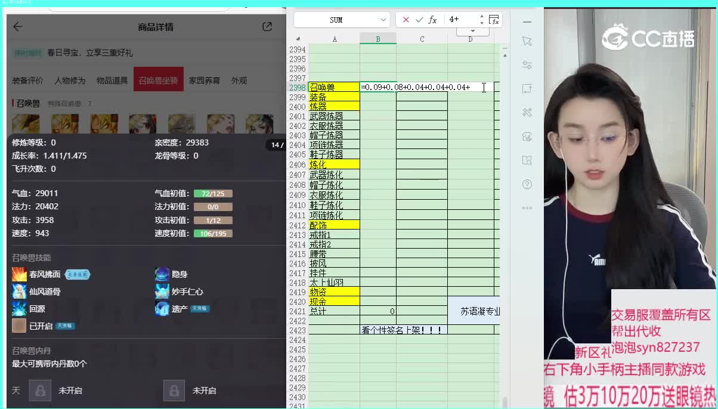
Task: Open the chart analysis icon in sidebar
Action: pos(527,137)
